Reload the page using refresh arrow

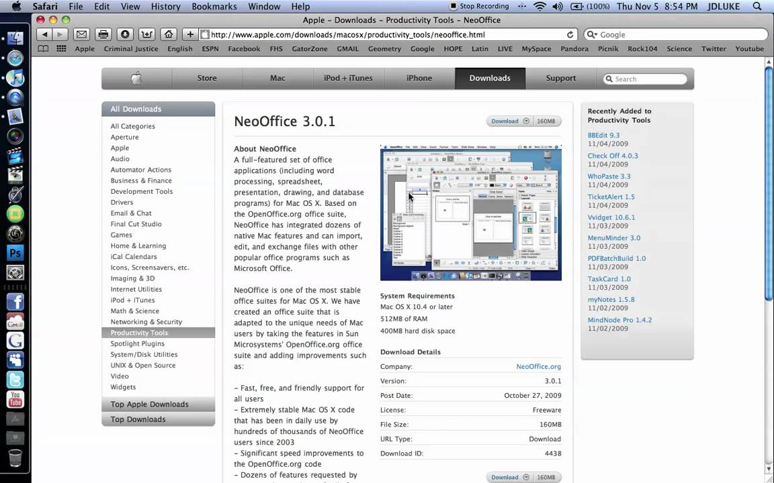[x=570, y=34]
